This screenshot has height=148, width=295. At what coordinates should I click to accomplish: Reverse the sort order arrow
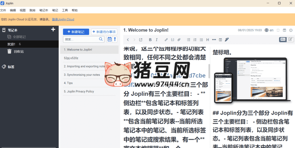click(115, 39)
